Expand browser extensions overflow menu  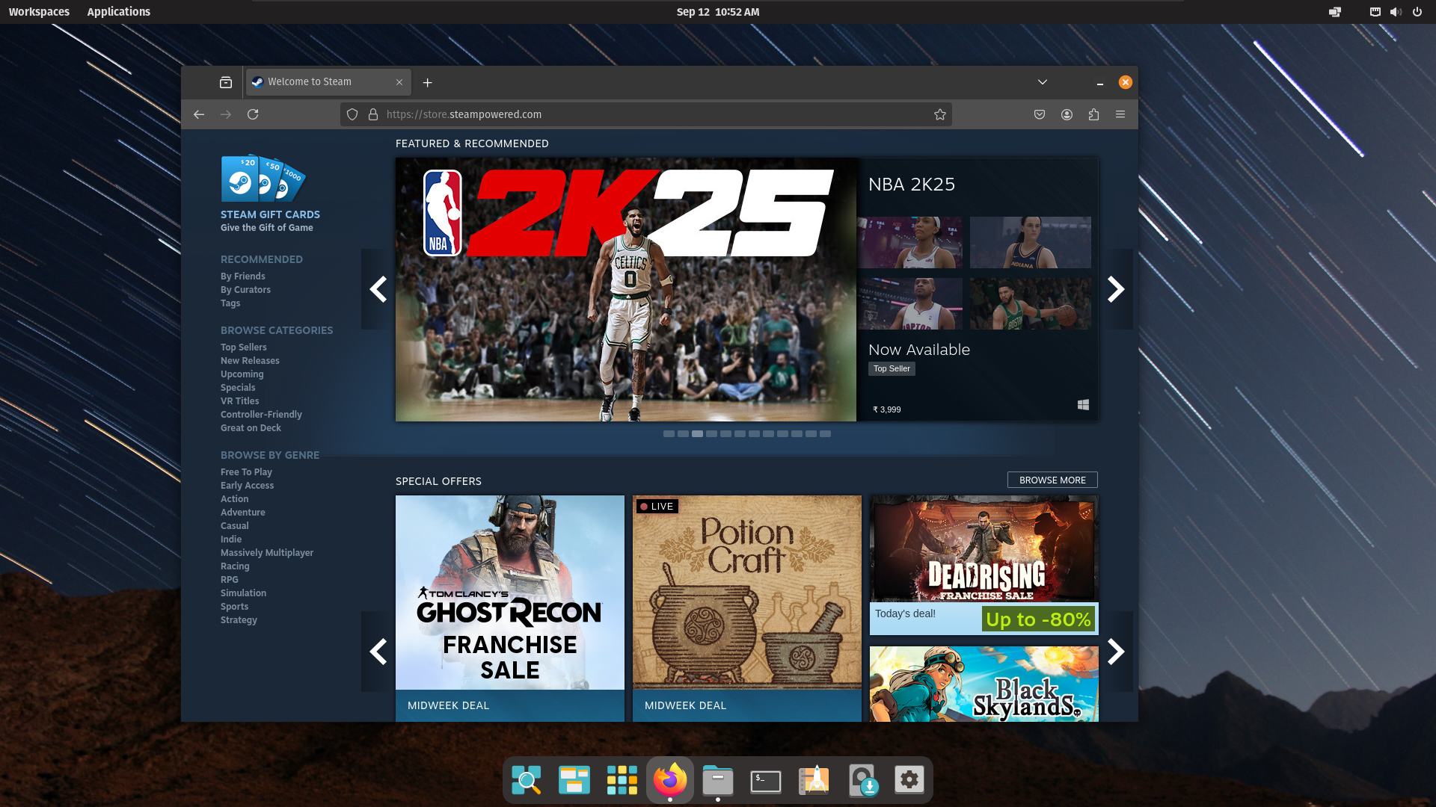1093,114
